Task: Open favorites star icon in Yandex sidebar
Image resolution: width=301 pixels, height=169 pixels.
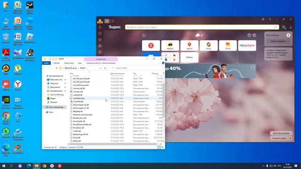Action: [100, 39]
